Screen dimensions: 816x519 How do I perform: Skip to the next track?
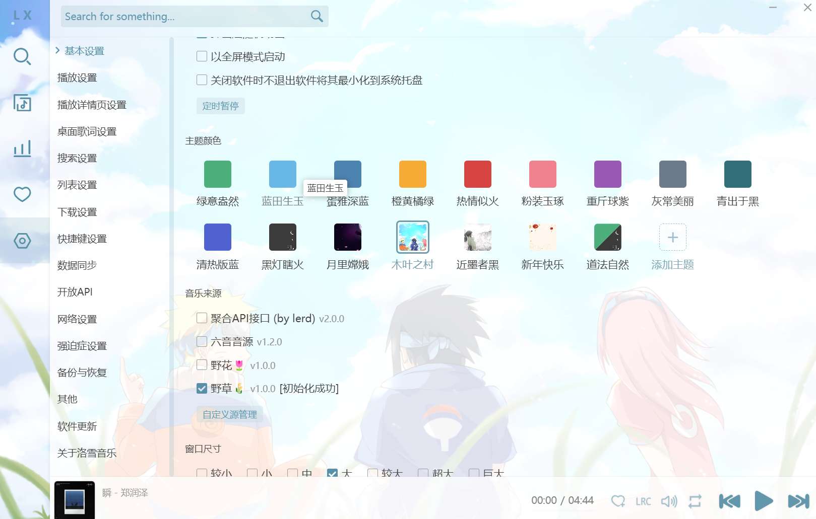(x=799, y=501)
